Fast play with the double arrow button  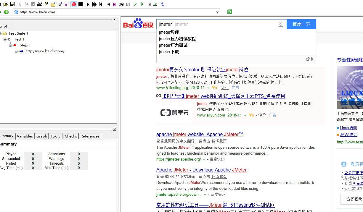[94, 4]
